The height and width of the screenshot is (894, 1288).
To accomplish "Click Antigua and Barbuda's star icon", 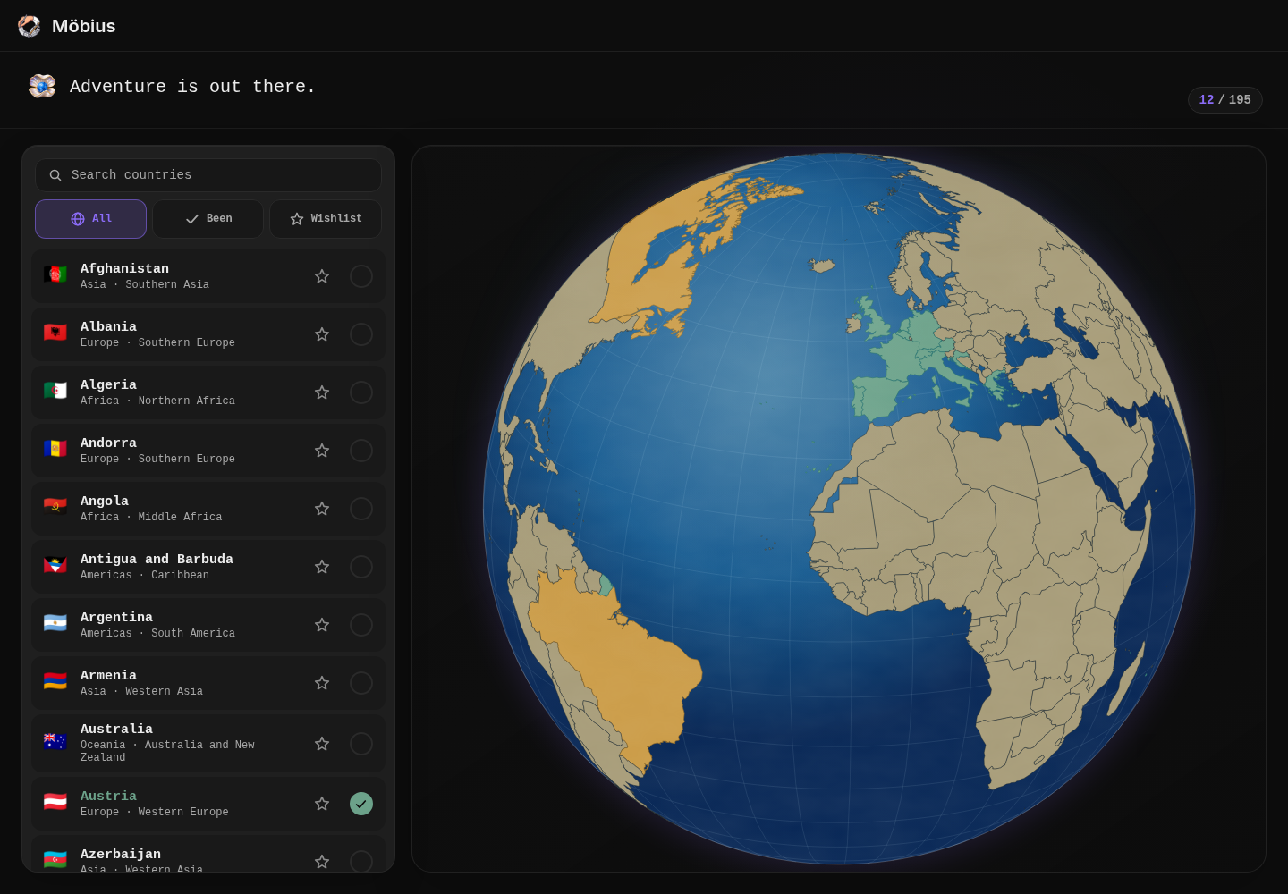I will coord(322,567).
